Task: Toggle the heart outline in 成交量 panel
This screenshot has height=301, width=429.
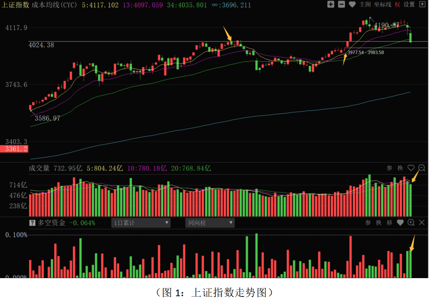Action: point(411,168)
